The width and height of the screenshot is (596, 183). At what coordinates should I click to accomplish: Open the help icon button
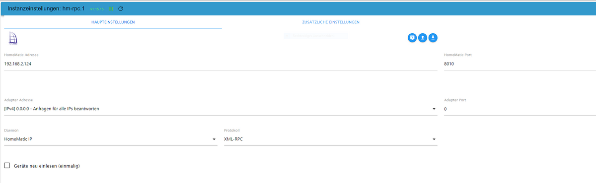412,38
